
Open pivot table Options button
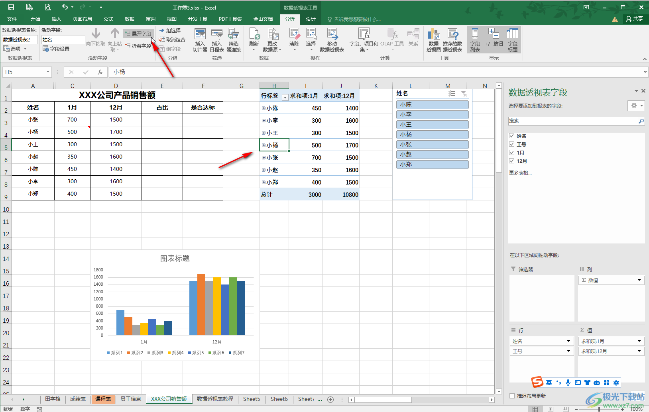coord(15,49)
